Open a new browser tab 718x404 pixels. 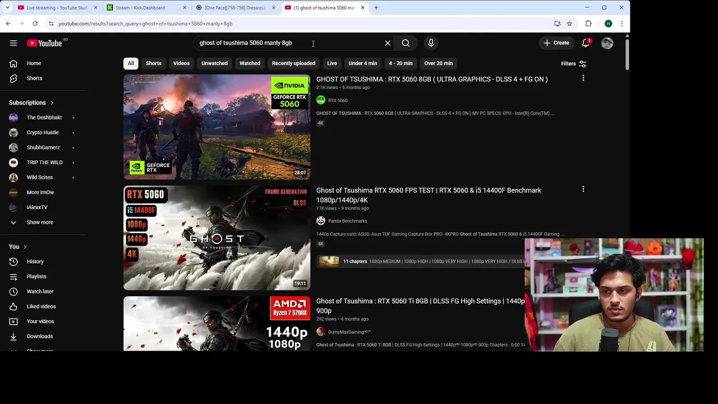pos(376,8)
